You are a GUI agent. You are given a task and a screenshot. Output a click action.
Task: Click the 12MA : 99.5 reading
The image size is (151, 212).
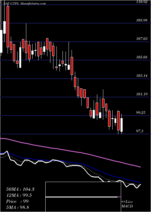19,195
